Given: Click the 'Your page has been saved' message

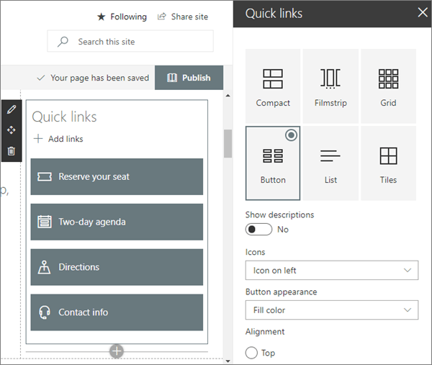Looking at the screenshot, I should 100,78.
